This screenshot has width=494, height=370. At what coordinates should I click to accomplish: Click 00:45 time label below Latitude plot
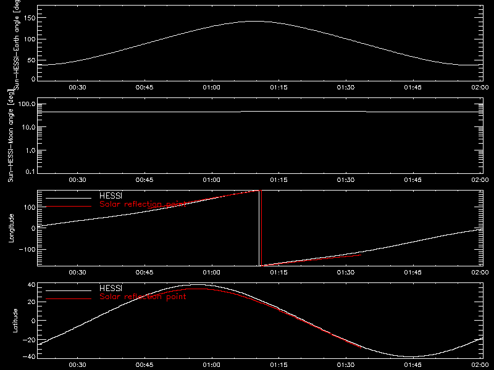click(x=144, y=364)
